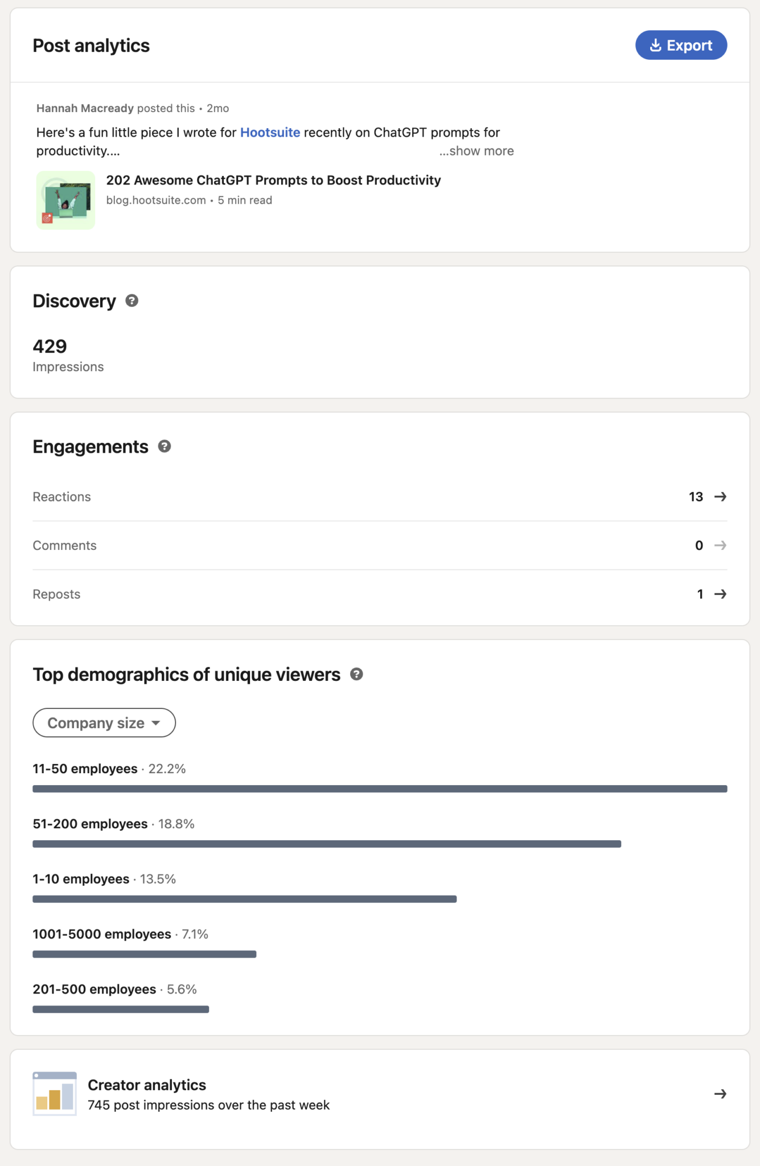Image resolution: width=760 pixels, height=1166 pixels.
Task: Open the Discovery help tooltip icon
Action: point(132,301)
